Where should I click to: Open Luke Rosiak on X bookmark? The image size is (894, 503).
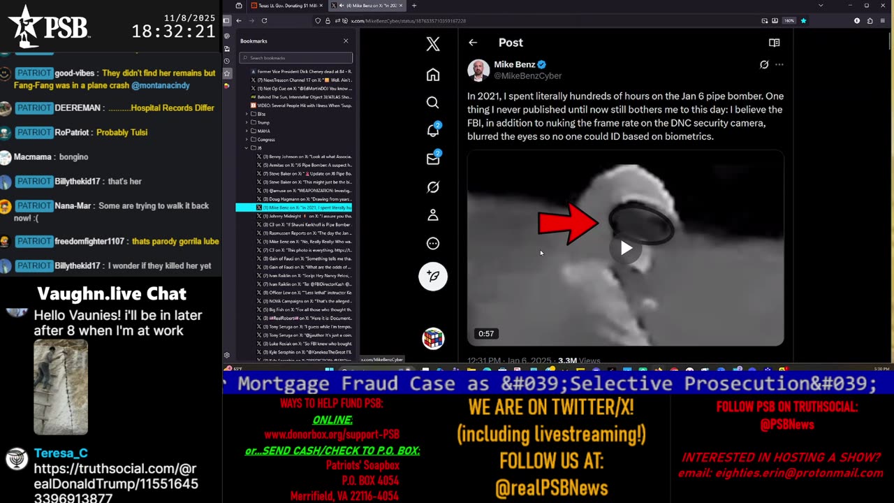pos(303,344)
